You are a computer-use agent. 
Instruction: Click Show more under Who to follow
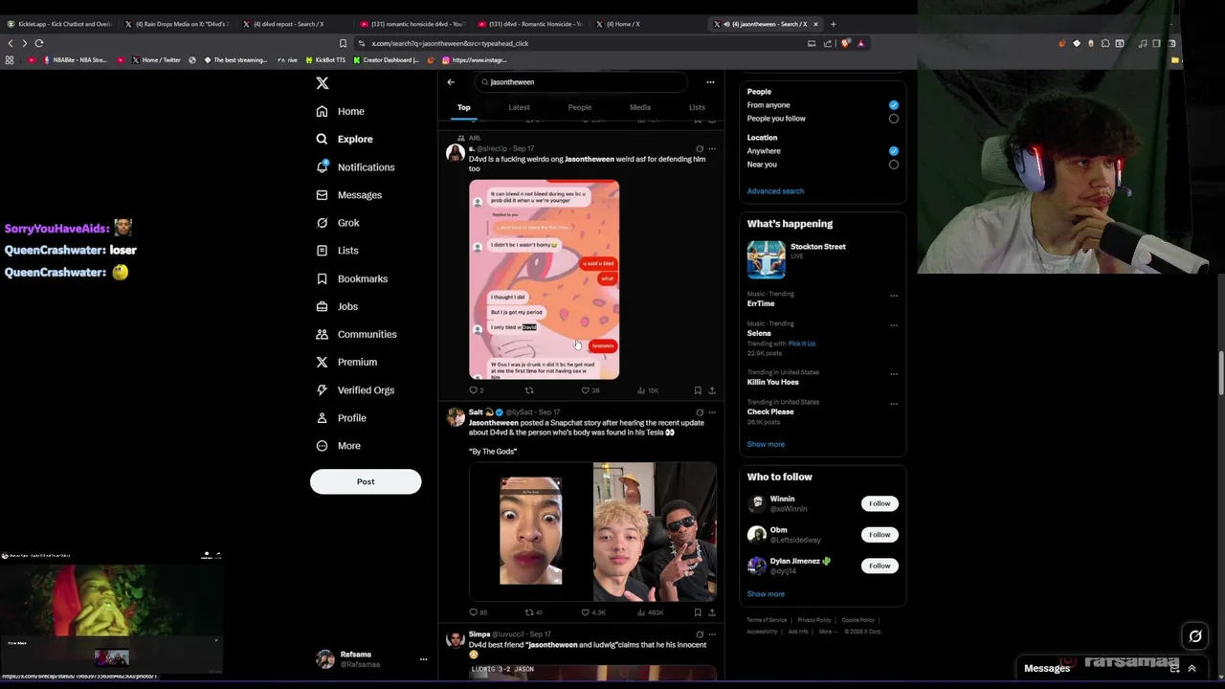click(766, 594)
